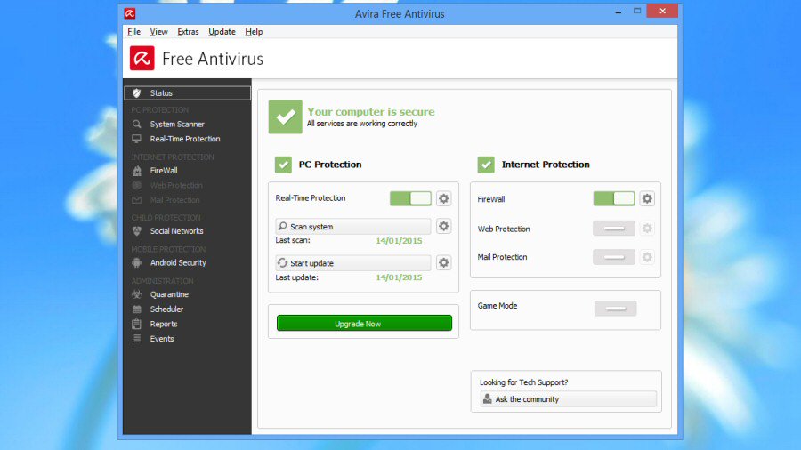The image size is (801, 450).
Task: Select Quarantine in sidebar
Action: click(169, 294)
